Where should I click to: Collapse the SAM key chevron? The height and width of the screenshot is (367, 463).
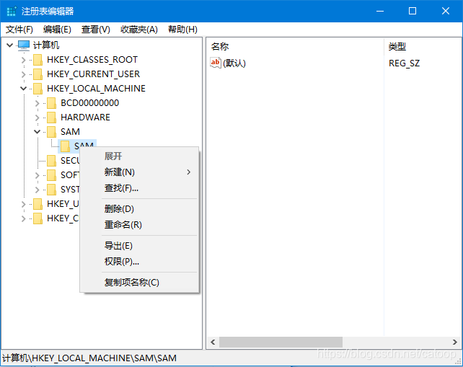pyautogui.click(x=38, y=132)
